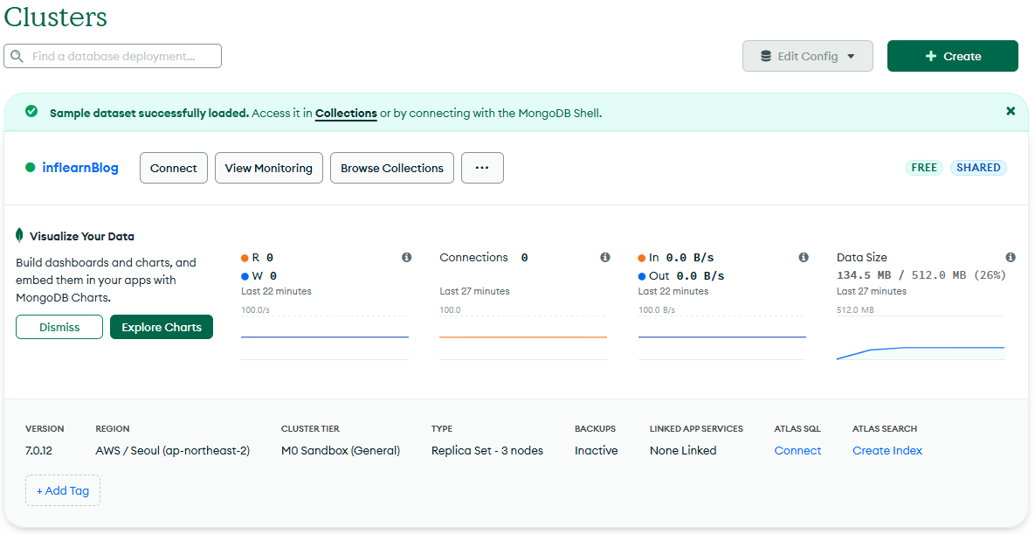Click the Data Size label
The image size is (1035, 534).
point(861,257)
